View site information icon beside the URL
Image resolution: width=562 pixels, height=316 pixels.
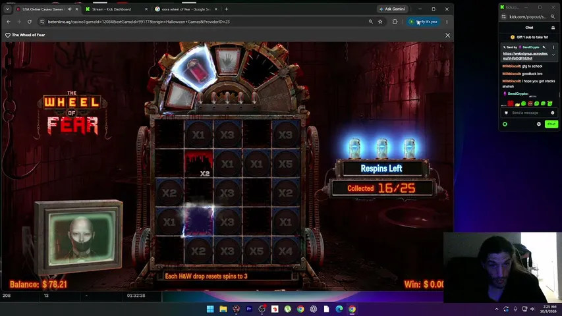pos(42,22)
